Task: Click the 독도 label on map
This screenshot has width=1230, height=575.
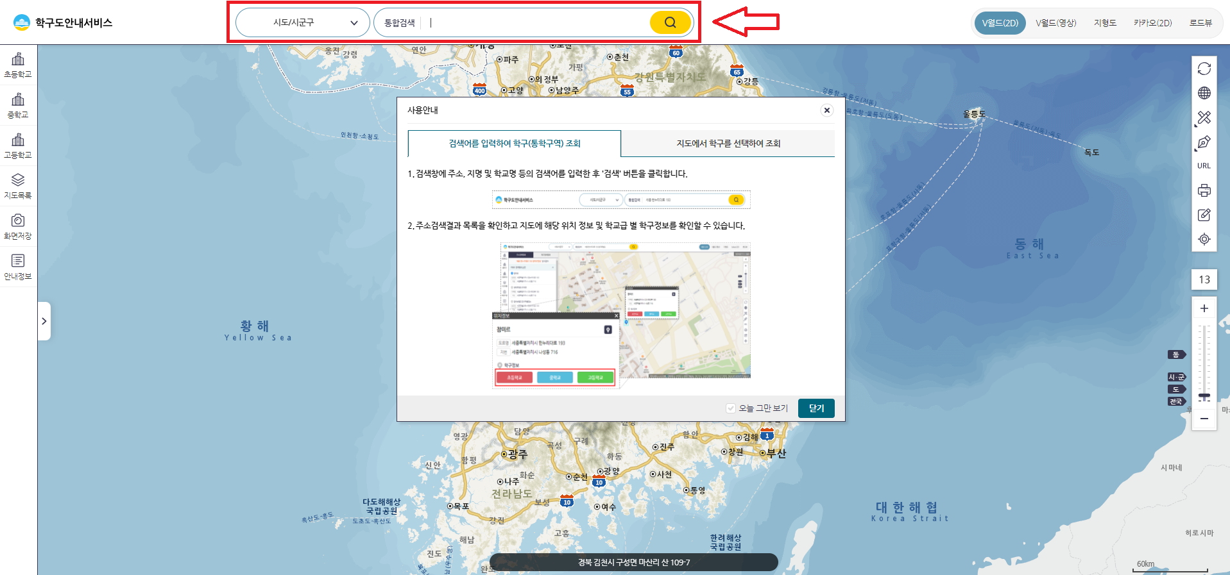Action: (x=1092, y=153)
